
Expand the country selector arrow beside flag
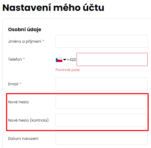click(65, 60)
